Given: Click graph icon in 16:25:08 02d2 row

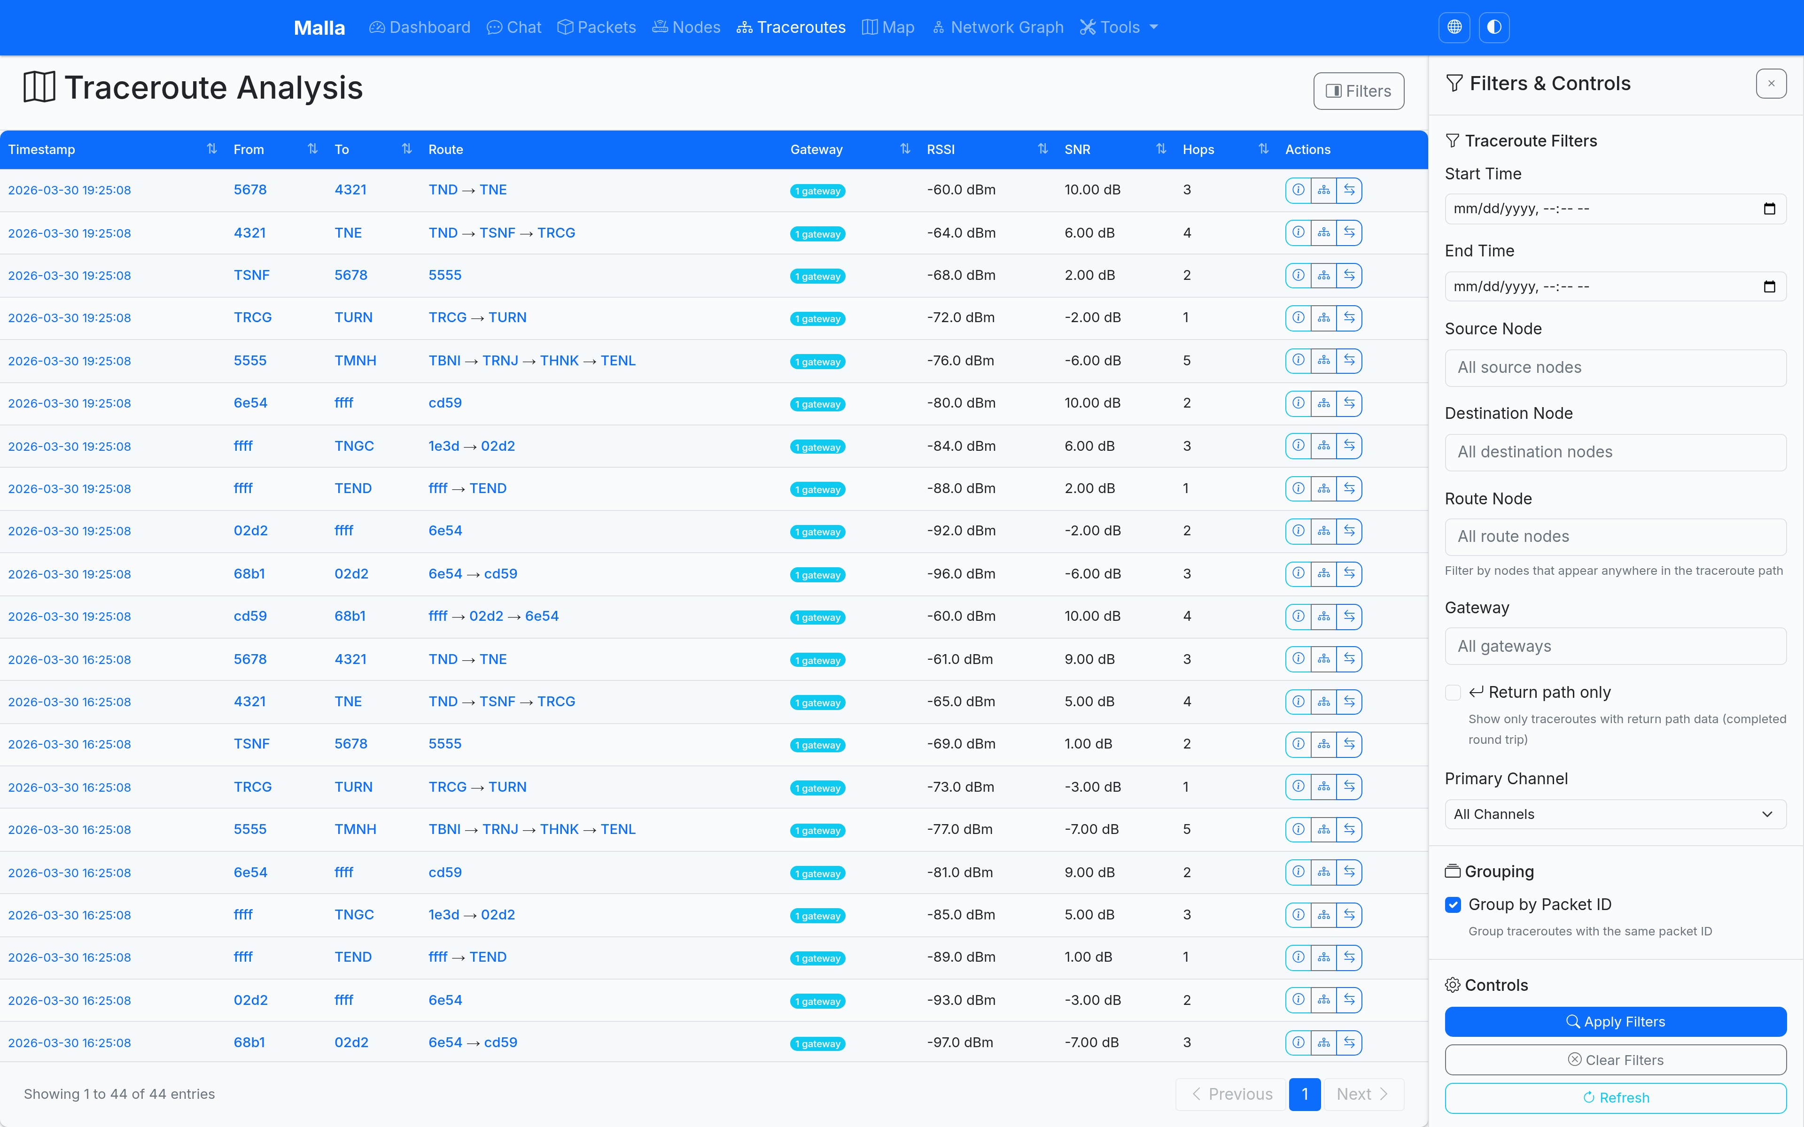Looking at the screenshot, I should click(1324, 1000).
